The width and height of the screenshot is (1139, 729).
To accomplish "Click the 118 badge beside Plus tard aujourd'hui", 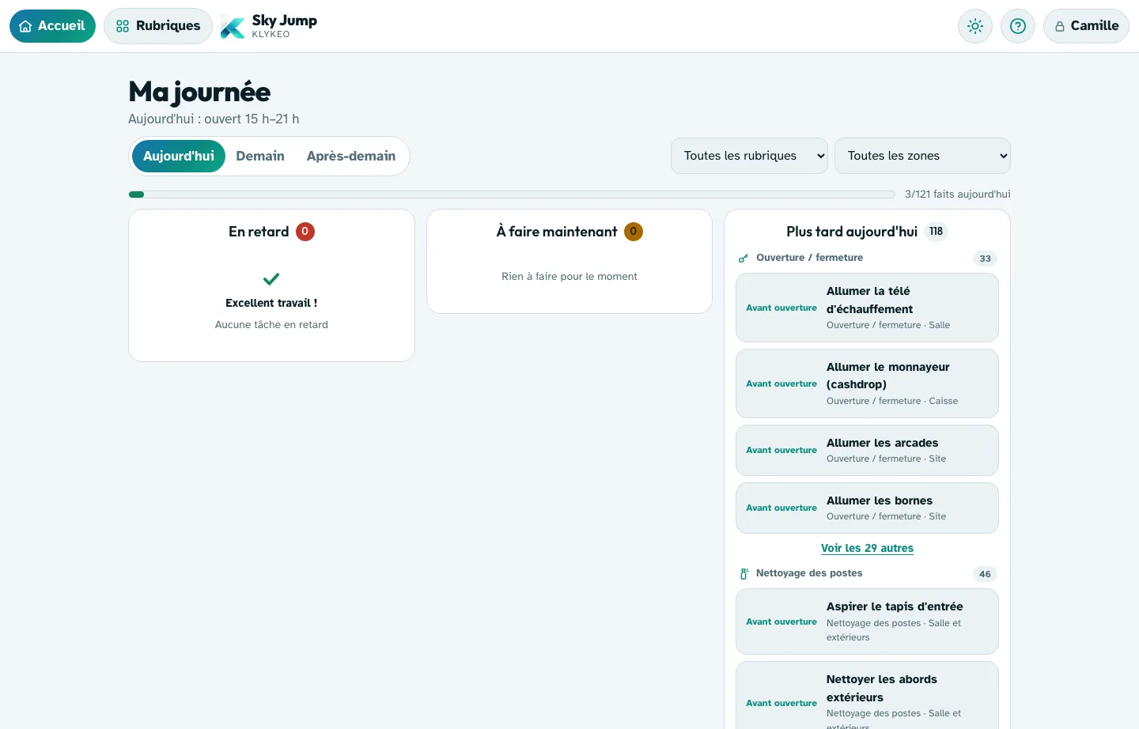I will [936, 232].
